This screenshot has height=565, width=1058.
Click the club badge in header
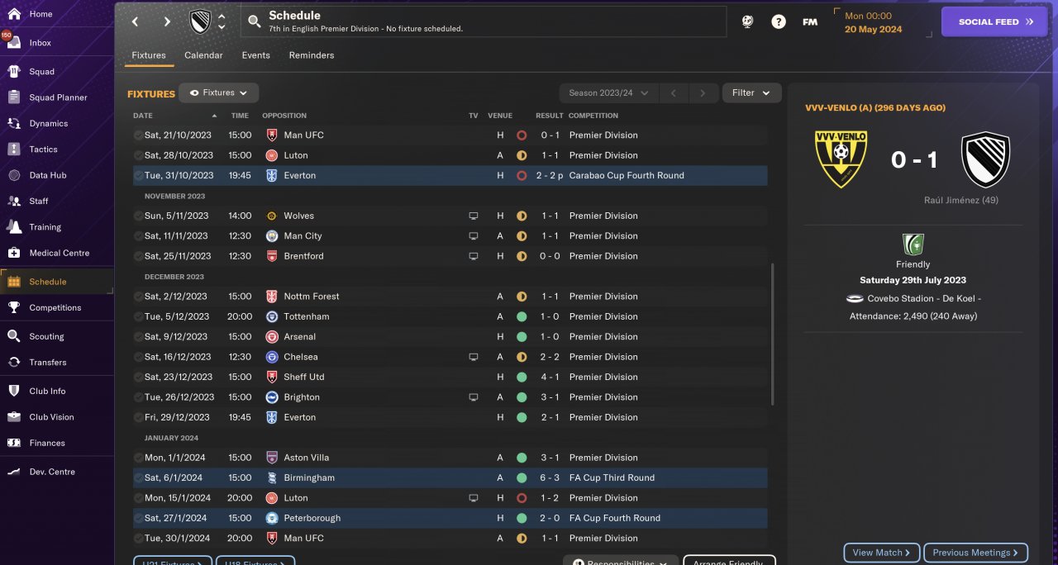200,21
